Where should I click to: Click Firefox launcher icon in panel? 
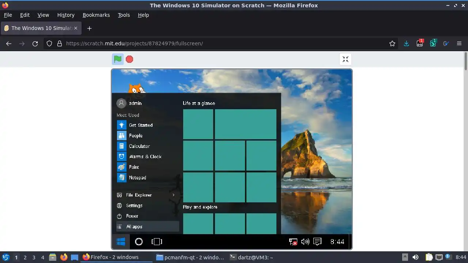[64, 257]
